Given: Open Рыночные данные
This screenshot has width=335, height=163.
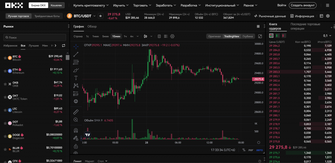Looking at the screenshot, I should point(270,16).
